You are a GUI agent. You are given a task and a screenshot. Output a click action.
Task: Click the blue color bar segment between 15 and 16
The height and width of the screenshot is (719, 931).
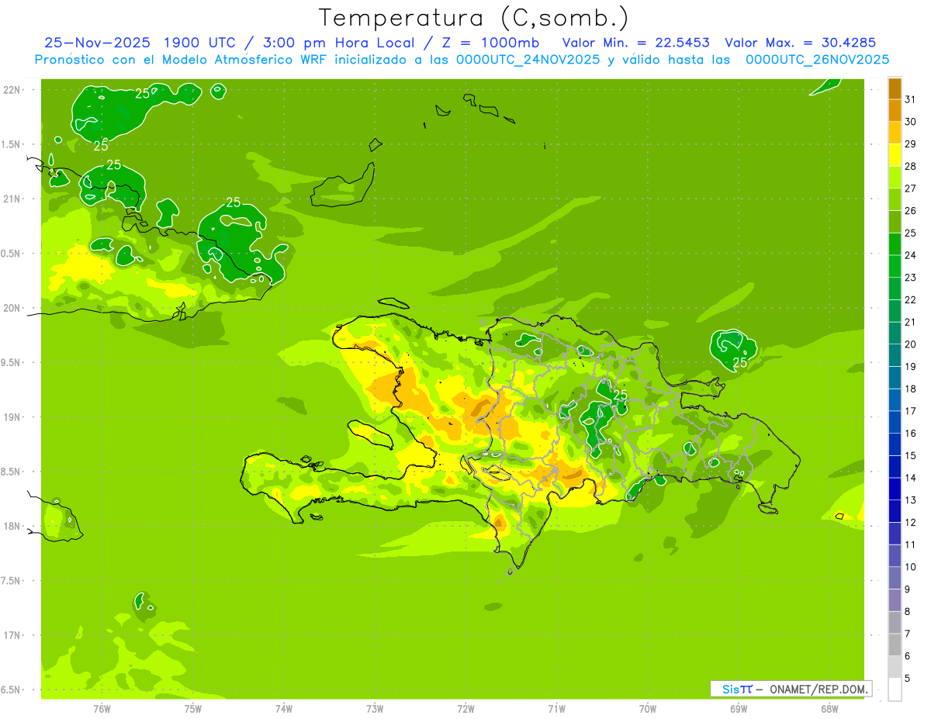point(895,444)
